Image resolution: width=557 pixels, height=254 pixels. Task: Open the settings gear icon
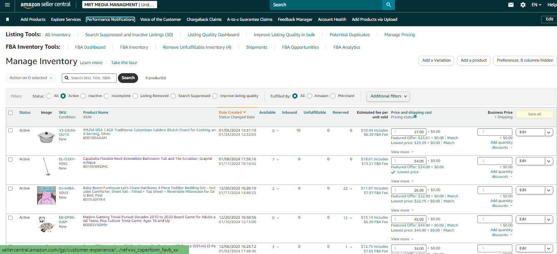523,5
